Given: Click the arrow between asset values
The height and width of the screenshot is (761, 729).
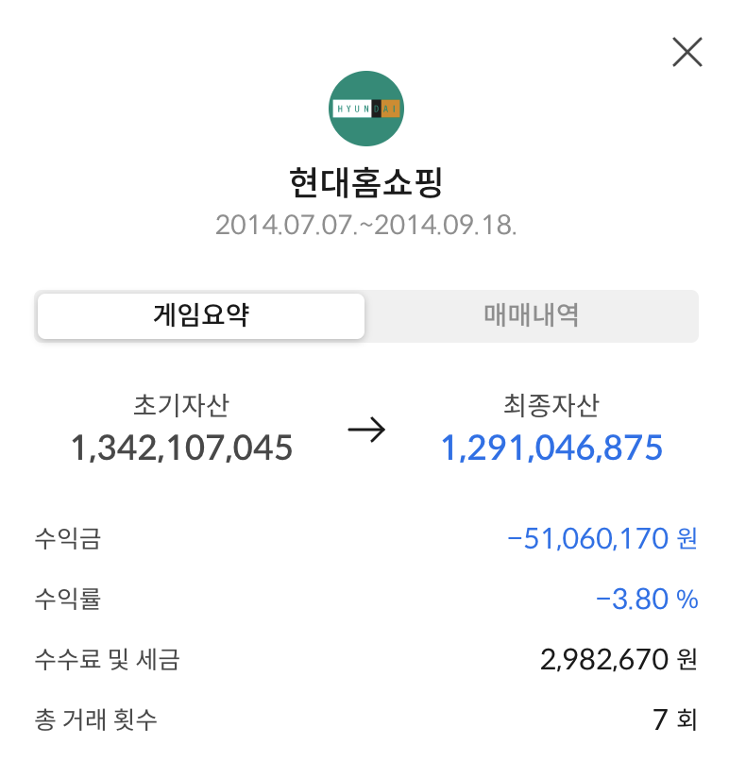Looking at the screenshot, I should pyautogui.click(x=366, y=430).
